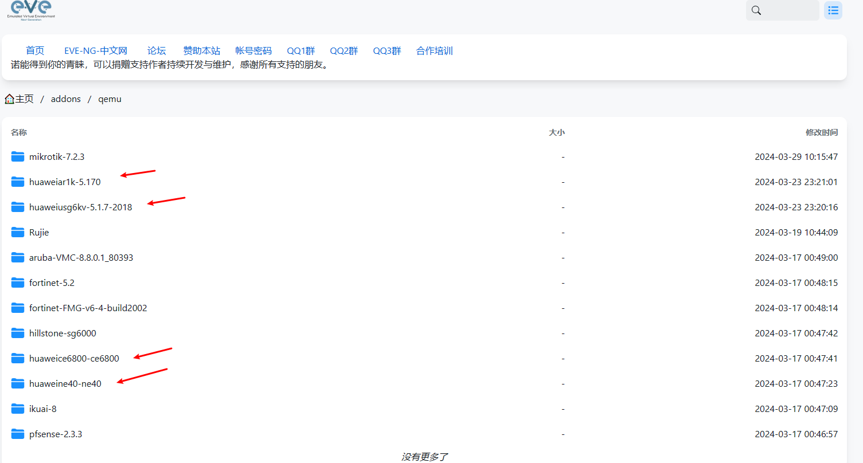The width and height of the screenshot is (863, 463).
Task: Click the folder icon for huaweine40-ne40
Action: tap(18, 383)
